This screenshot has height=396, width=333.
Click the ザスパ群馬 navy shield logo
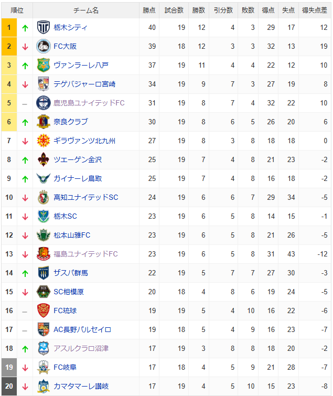44,273
